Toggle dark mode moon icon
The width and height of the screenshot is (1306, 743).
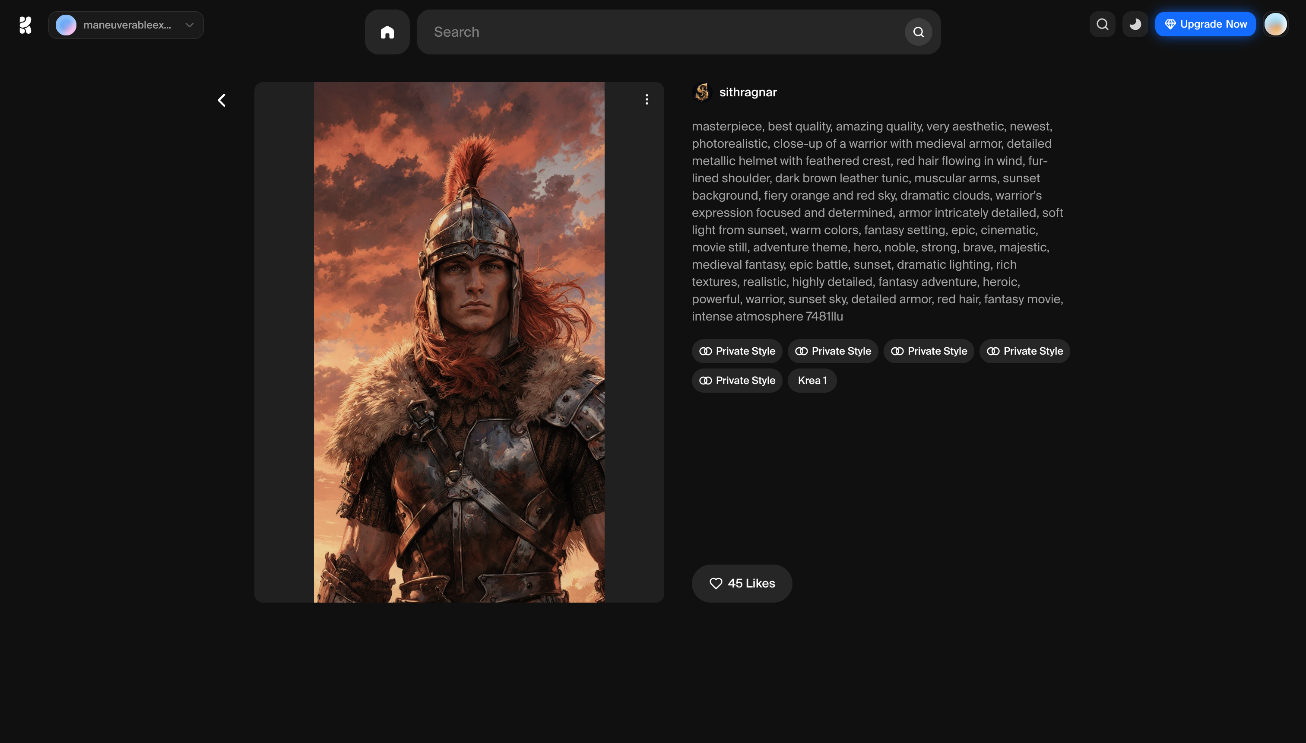tap(1135, 25)
